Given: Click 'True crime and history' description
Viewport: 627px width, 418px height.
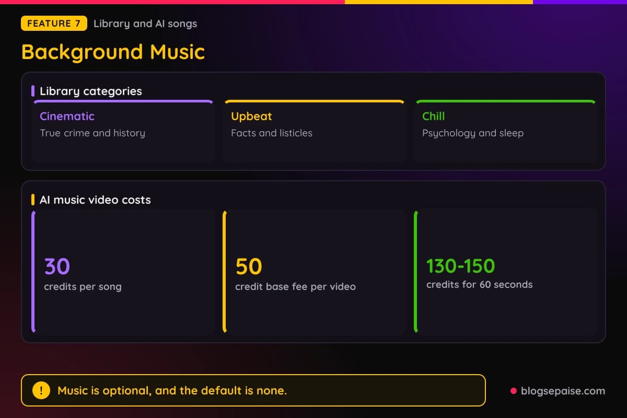Looking at the screenshot, I should 92,133.
